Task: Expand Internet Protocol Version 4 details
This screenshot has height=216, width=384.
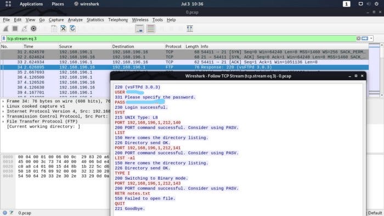Action: pyautogui.click(x=3, y=112)
